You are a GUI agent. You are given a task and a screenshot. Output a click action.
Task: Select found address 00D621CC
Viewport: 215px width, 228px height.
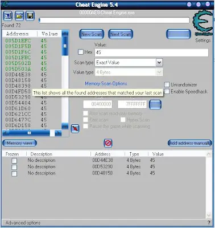coord(18,114)
